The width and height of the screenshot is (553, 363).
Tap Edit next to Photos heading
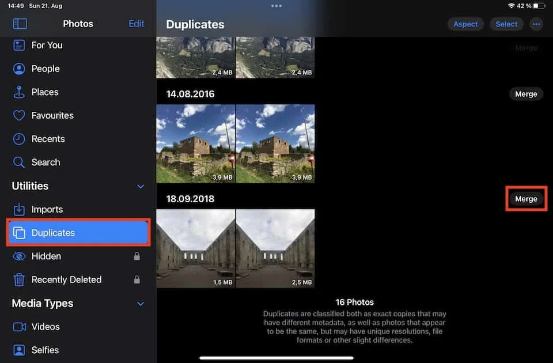[136, 24]
